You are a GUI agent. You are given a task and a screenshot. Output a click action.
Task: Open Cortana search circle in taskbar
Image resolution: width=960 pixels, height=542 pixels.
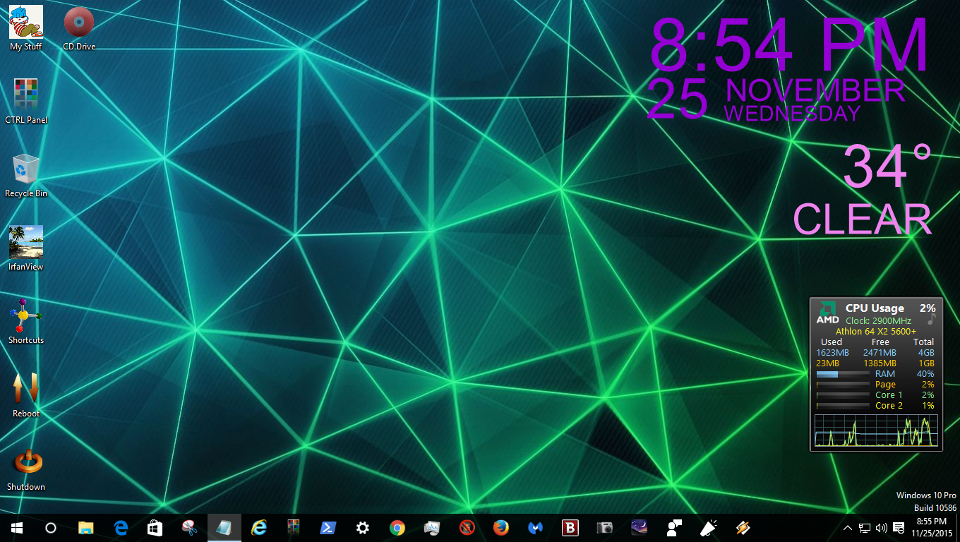point(51,528)
